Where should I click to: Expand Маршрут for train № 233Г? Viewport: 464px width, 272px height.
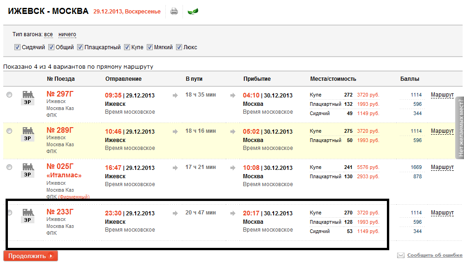tap(442, 213)
